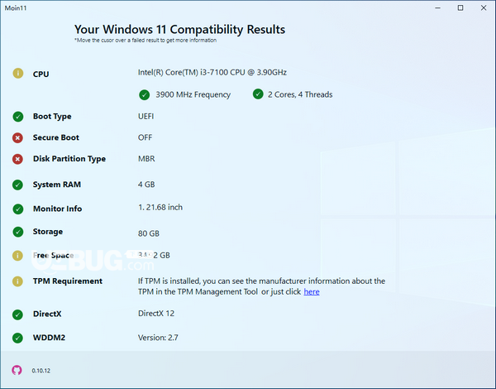Screen dimensions: 496x389
Task: Click the yellow info icon beside CPU
Action: click(x=18, y=74)
